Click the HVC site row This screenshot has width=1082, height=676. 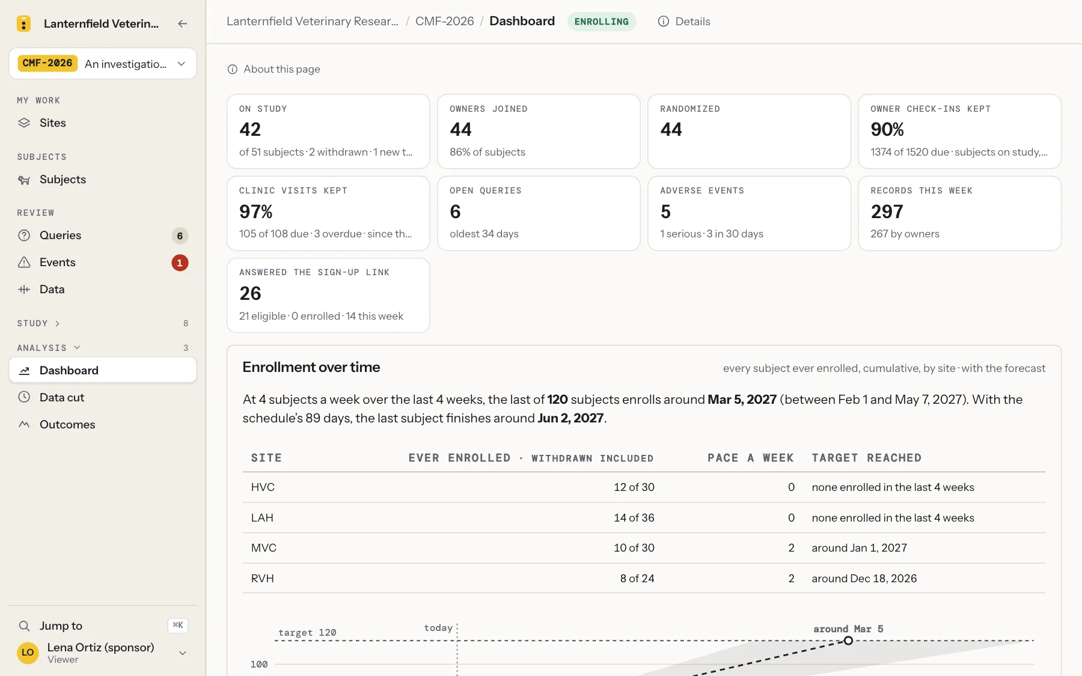(x=644, y=487)
